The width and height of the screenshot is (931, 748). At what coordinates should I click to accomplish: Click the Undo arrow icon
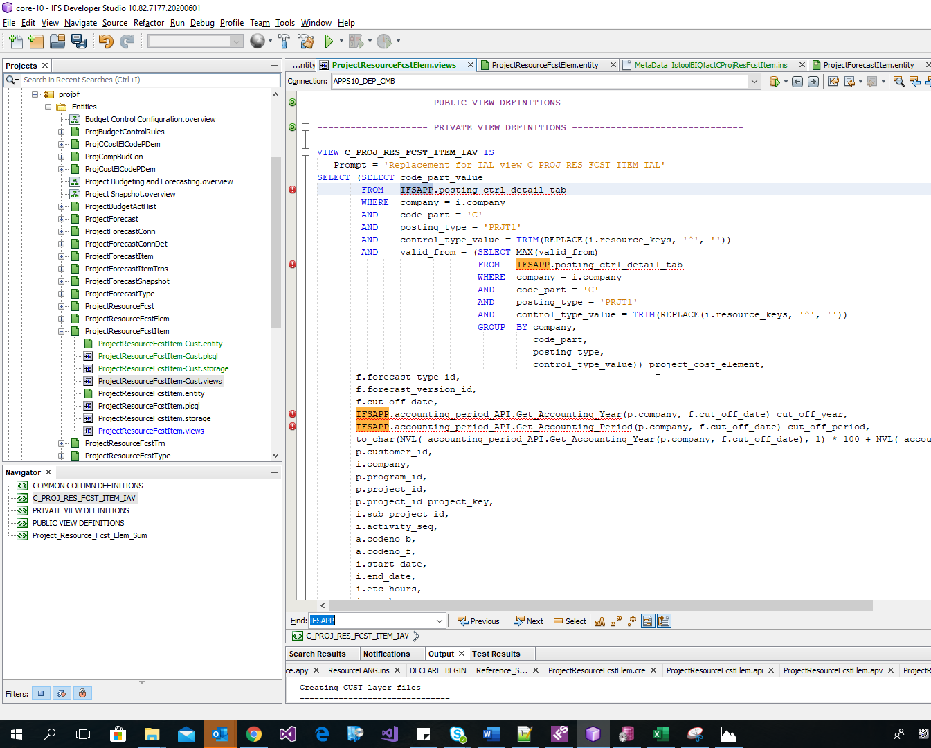pyautogui.click(x=105, y=42)
